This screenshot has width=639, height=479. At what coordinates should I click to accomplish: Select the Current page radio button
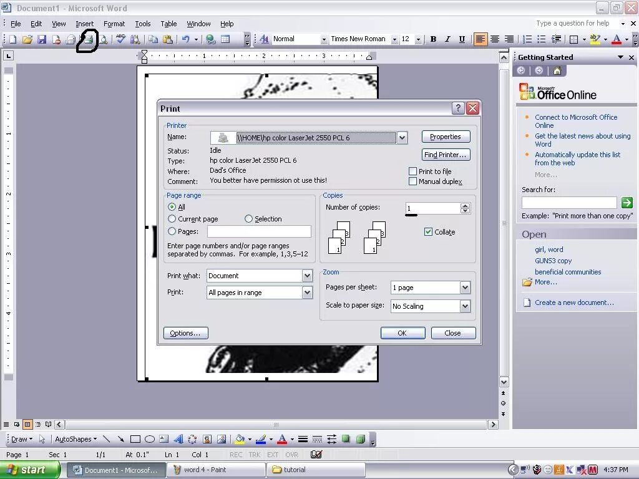(x=172, y=219)
